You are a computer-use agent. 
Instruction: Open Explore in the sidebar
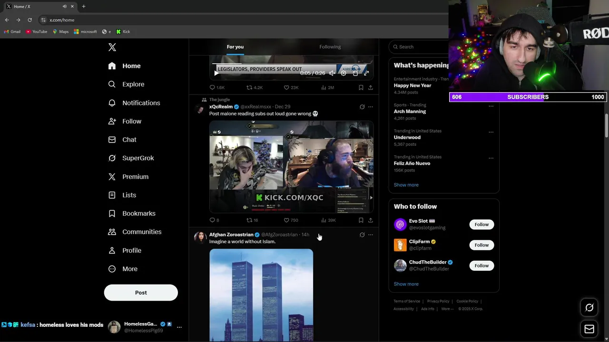[126, 84]
